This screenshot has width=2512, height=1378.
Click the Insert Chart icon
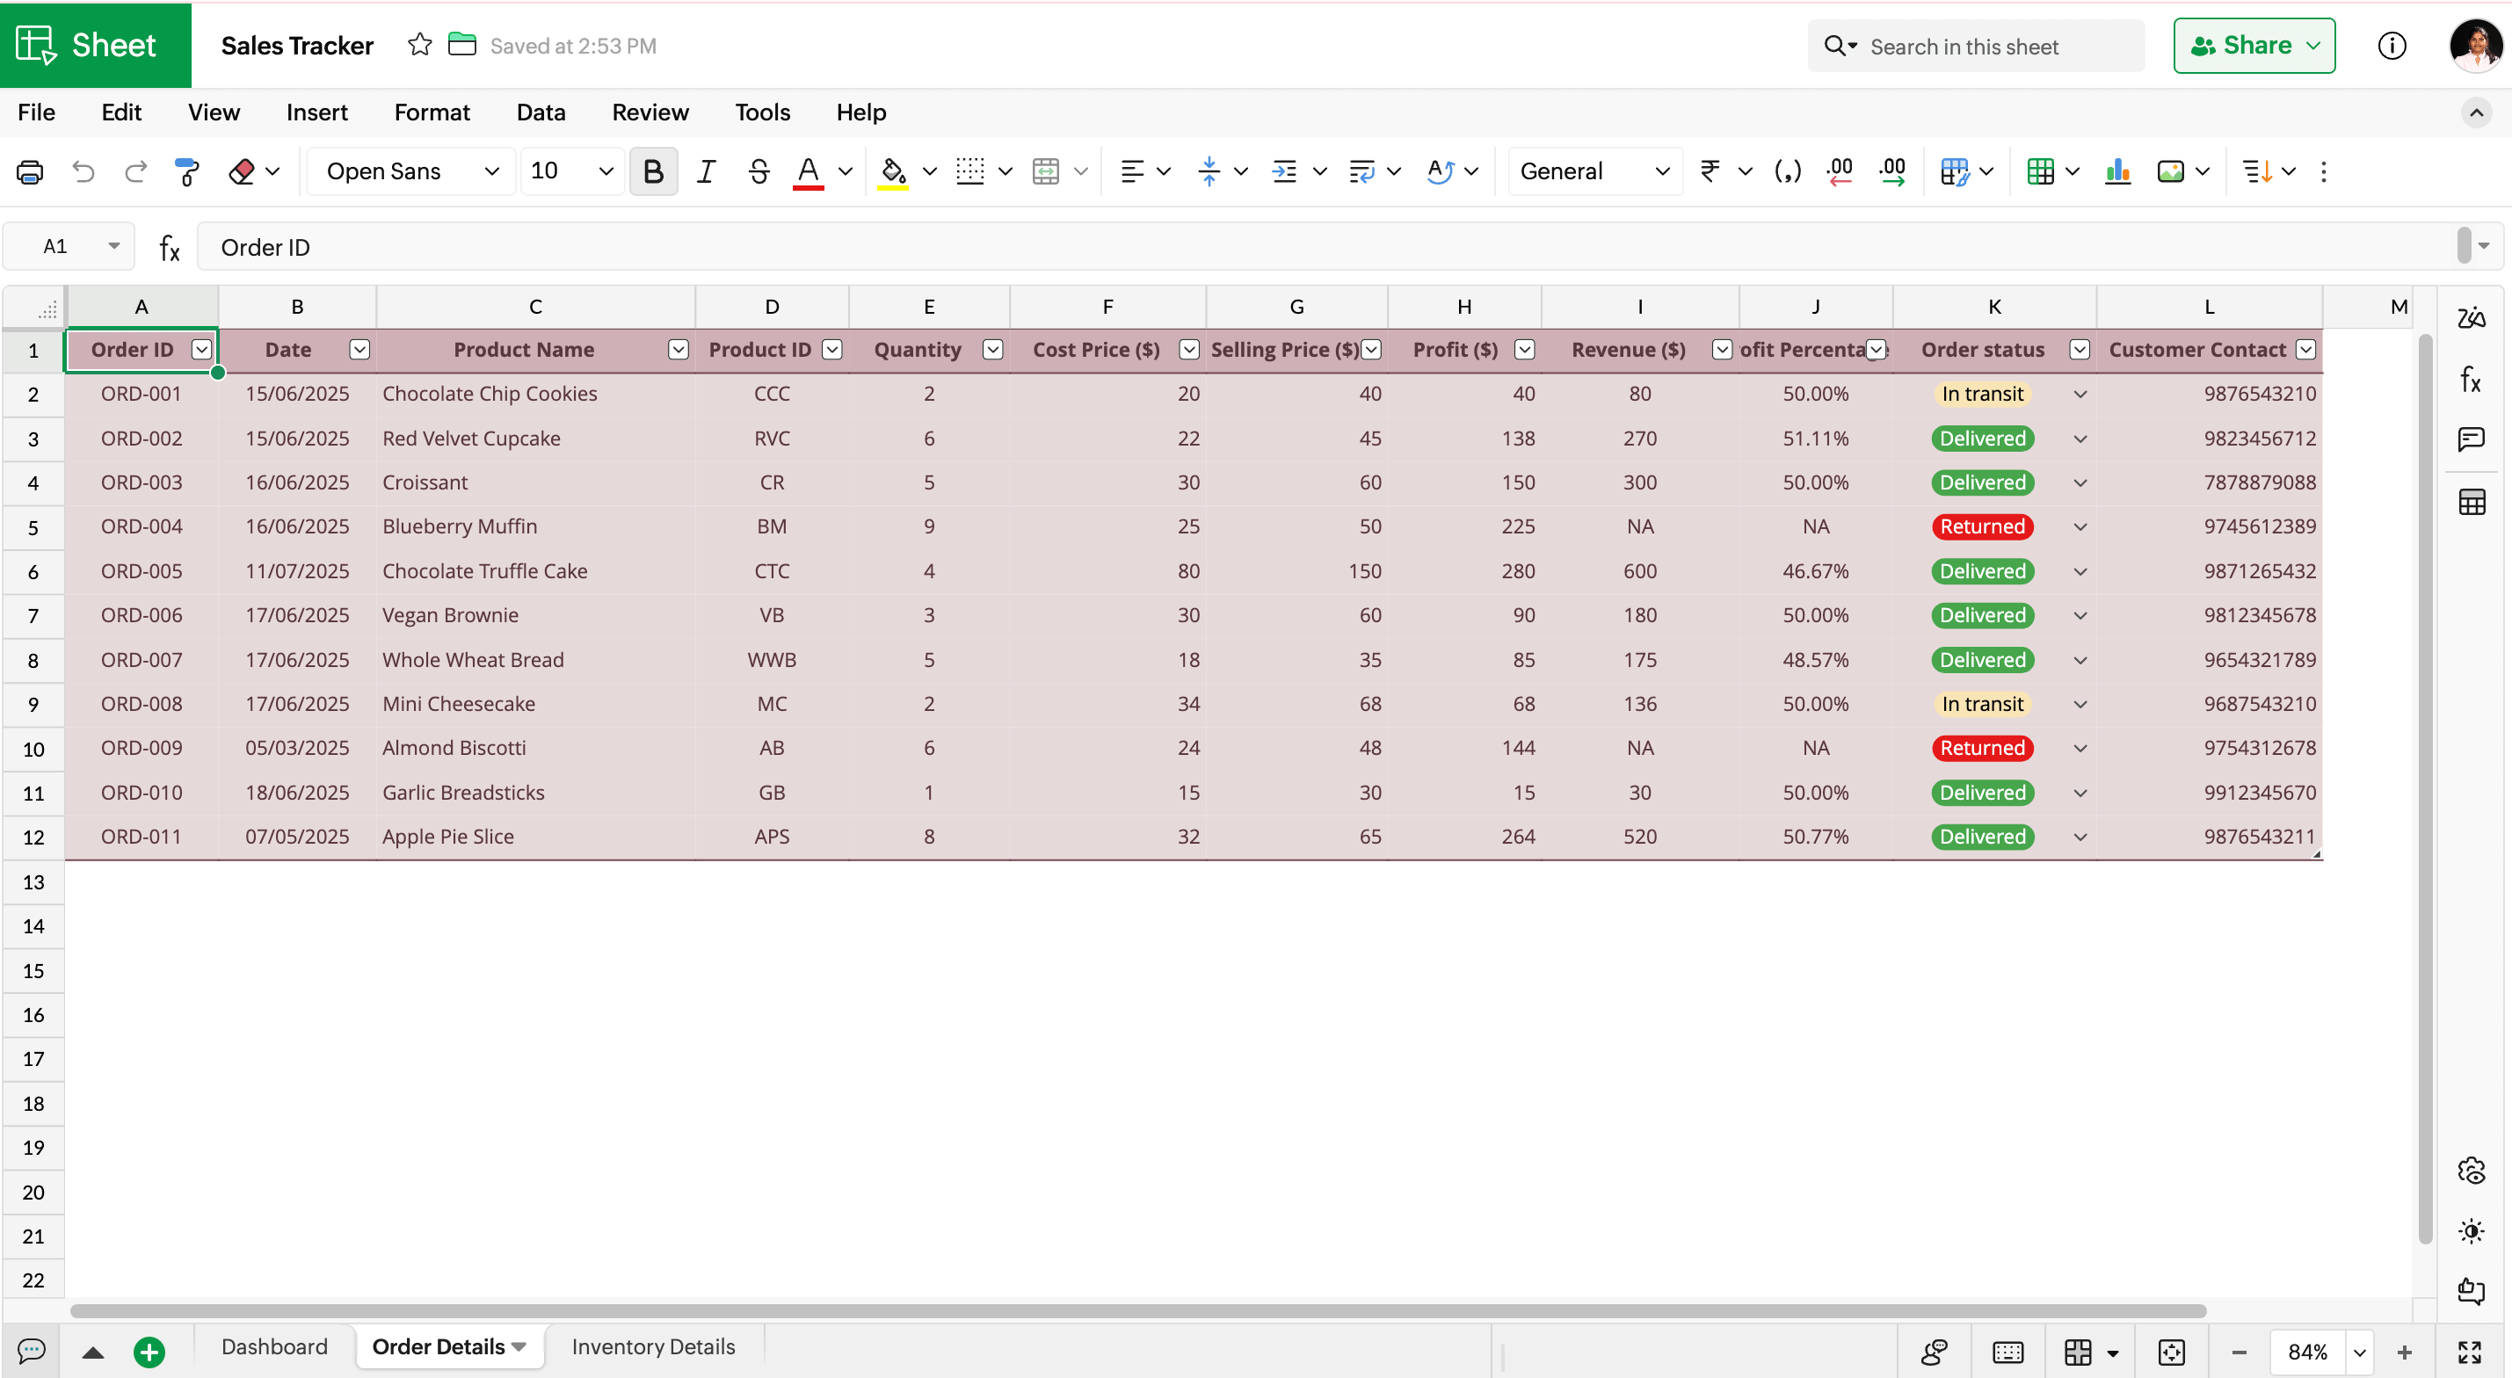(2117, 171)
